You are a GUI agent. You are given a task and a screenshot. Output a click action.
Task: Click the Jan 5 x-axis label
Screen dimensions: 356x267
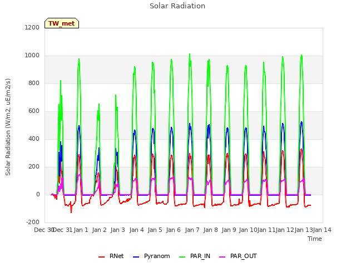[155, 230]
